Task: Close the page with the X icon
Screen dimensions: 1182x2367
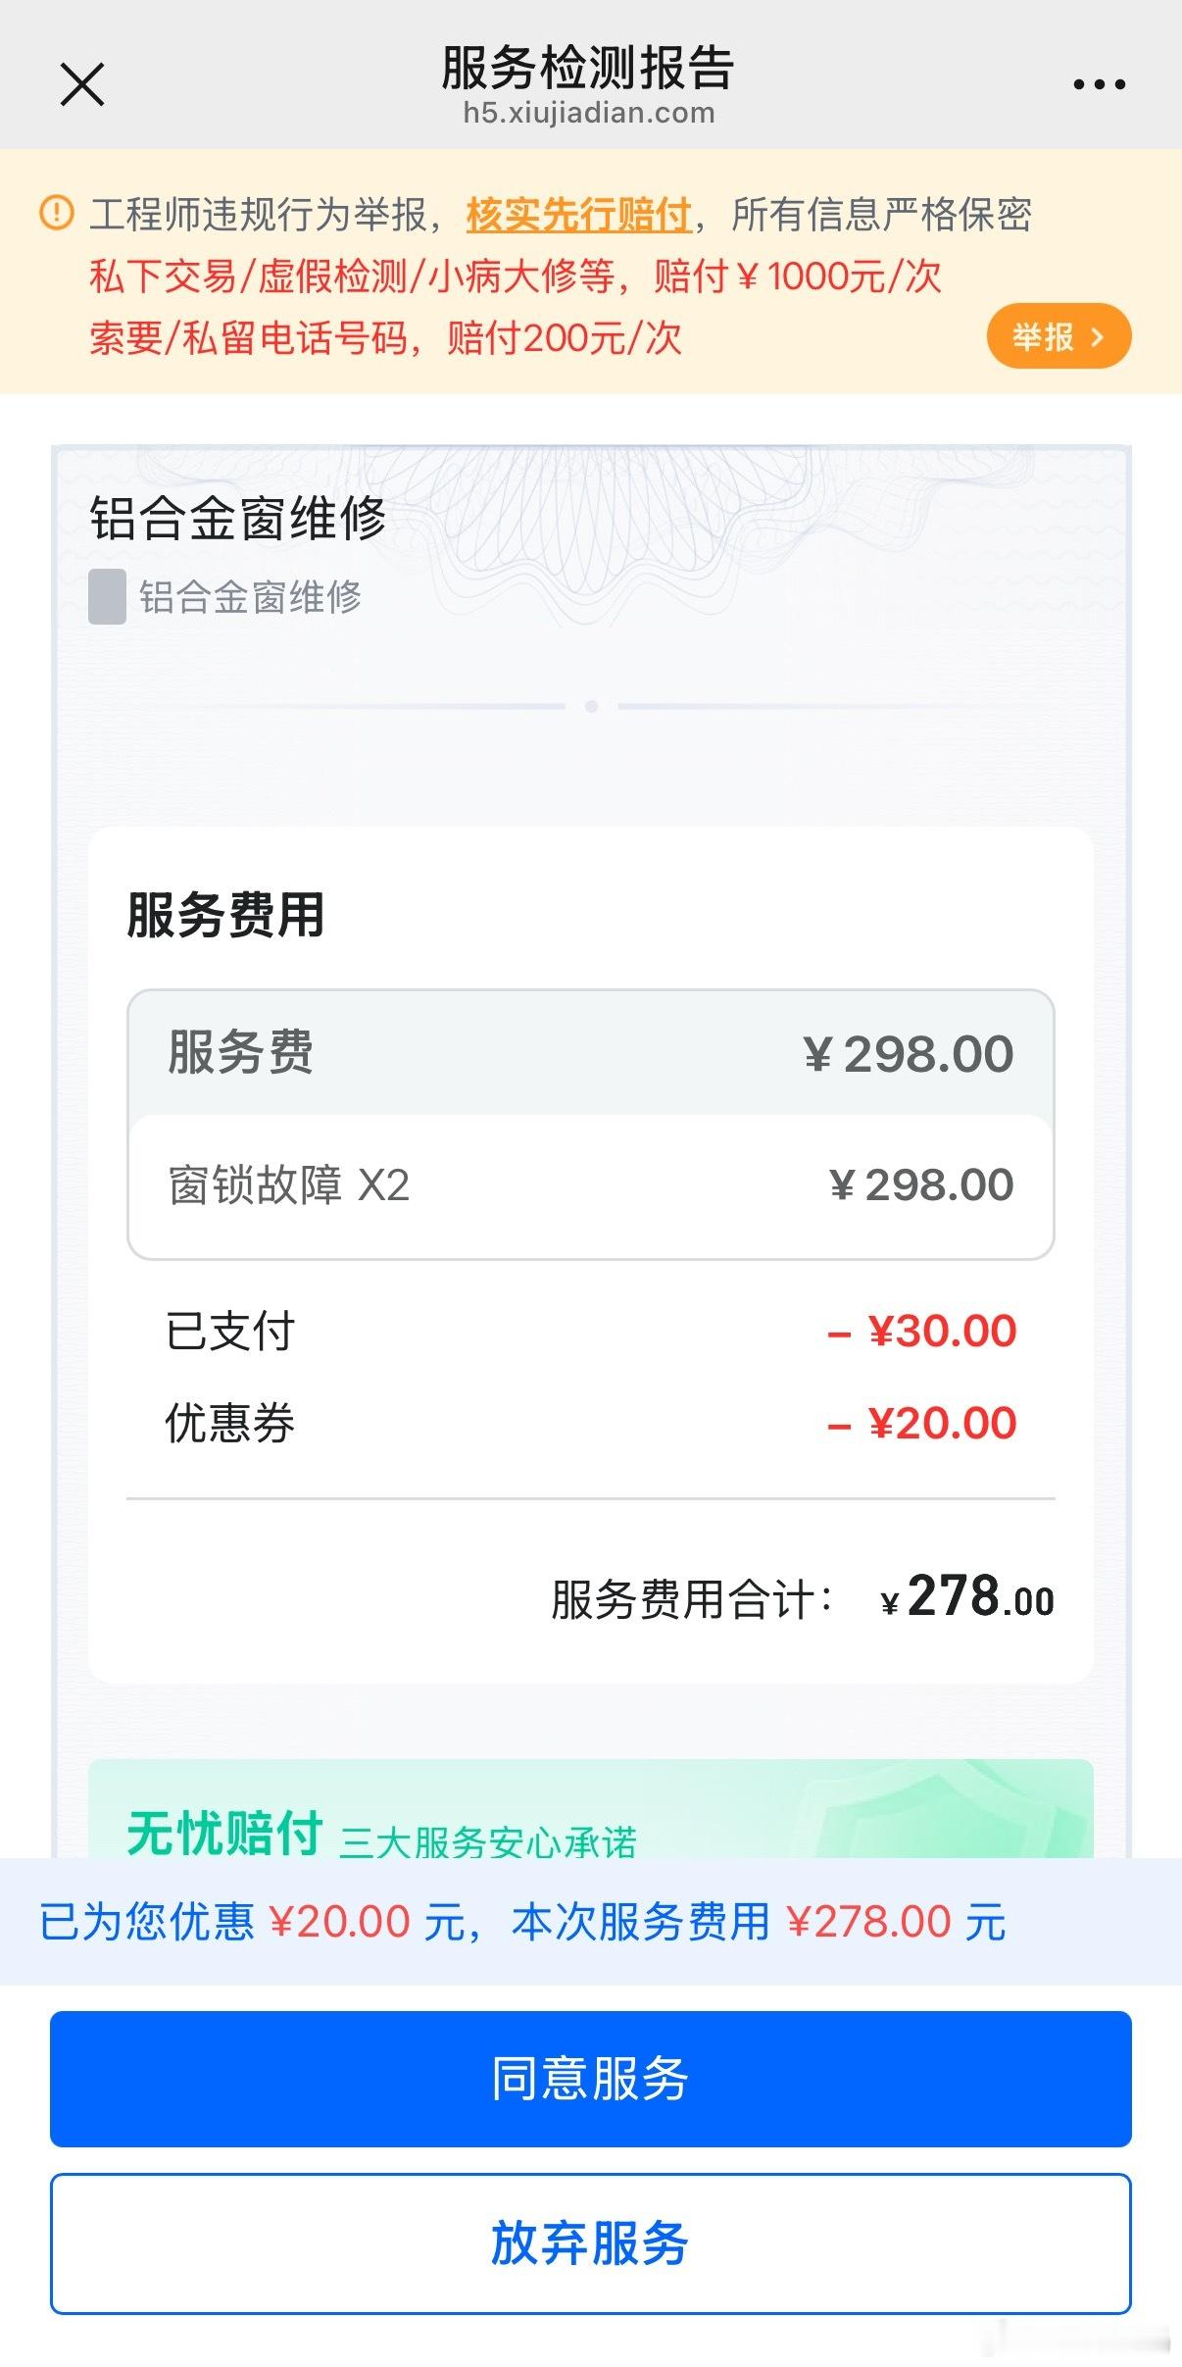Action: click(82, 84)
